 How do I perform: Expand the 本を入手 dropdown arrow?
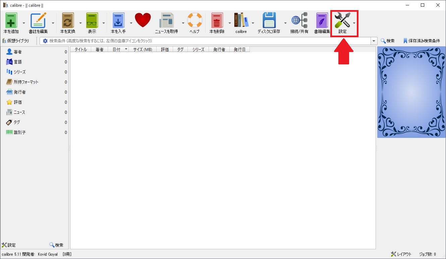pos(131,23)
